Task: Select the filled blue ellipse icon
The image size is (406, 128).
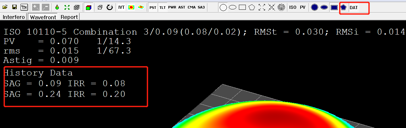Action: [x=324, y=8]
